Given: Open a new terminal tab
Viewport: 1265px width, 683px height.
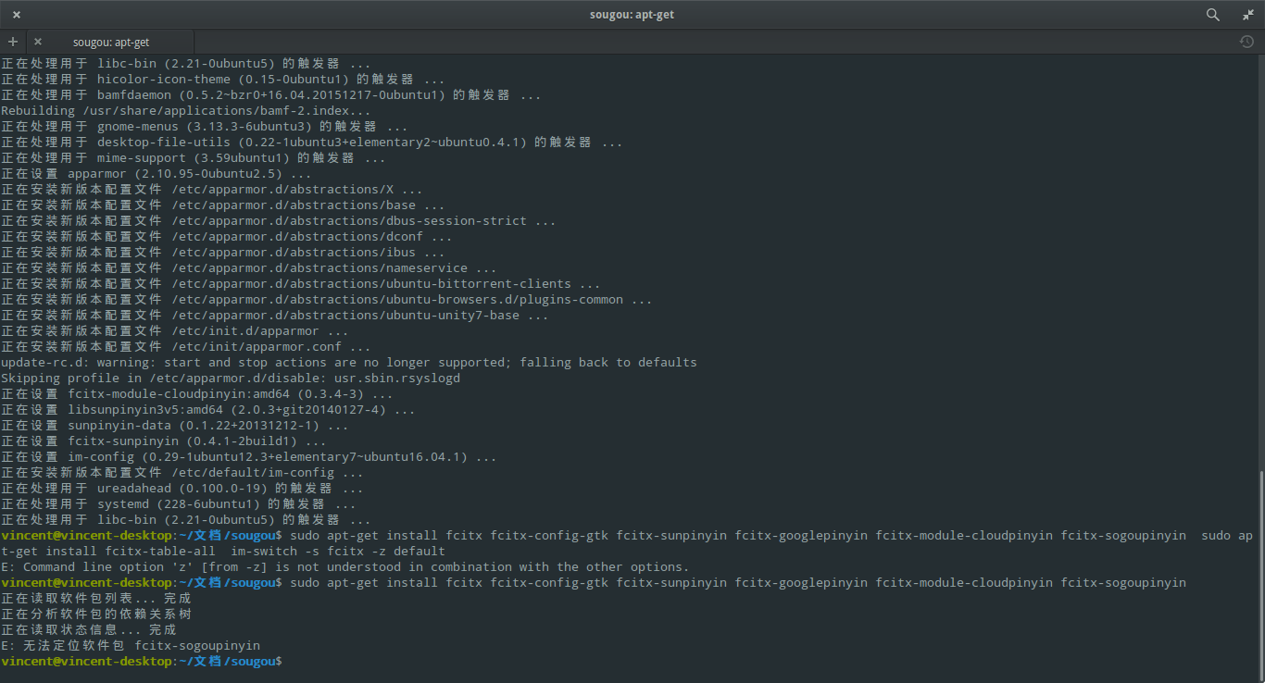Looking at the screenshot, I should (13, 42).
